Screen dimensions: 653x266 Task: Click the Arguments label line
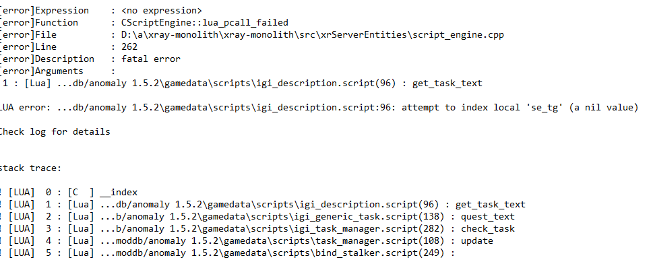[57, 71]
